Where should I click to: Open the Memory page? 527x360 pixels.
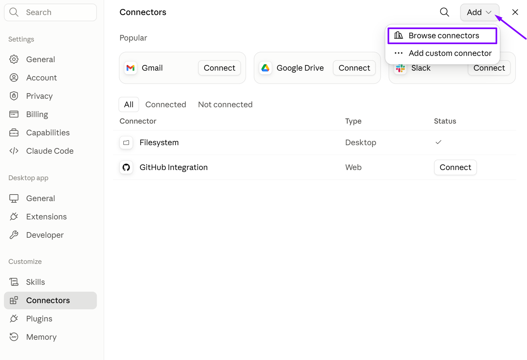[50, 337]
